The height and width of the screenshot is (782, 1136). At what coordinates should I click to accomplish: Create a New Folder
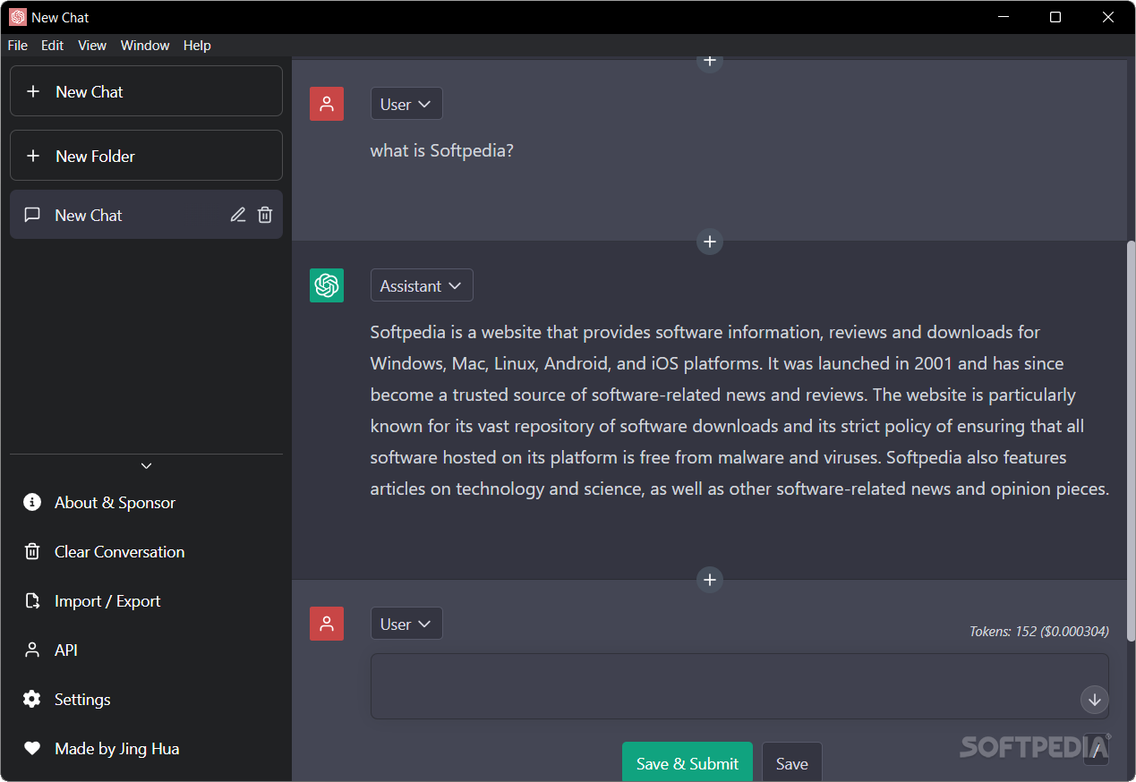(146, 156)
